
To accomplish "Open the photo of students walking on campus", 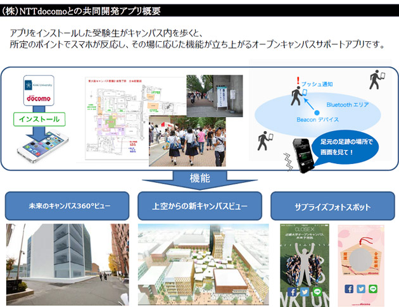I will pos(187,141).
